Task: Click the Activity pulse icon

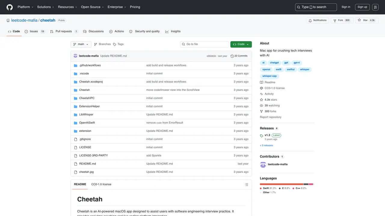Action: tap(261, 94)
